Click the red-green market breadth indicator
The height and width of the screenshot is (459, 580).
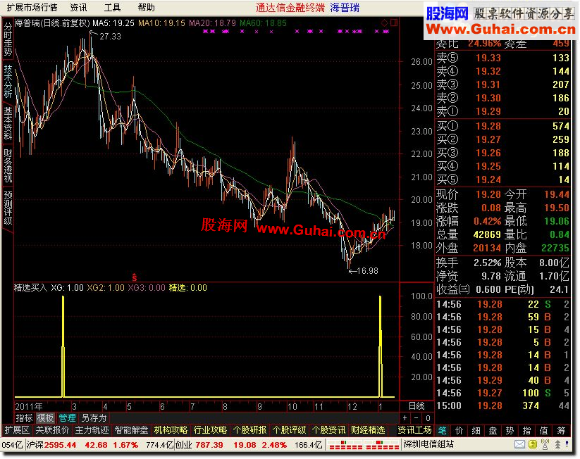tap(364, 445)
